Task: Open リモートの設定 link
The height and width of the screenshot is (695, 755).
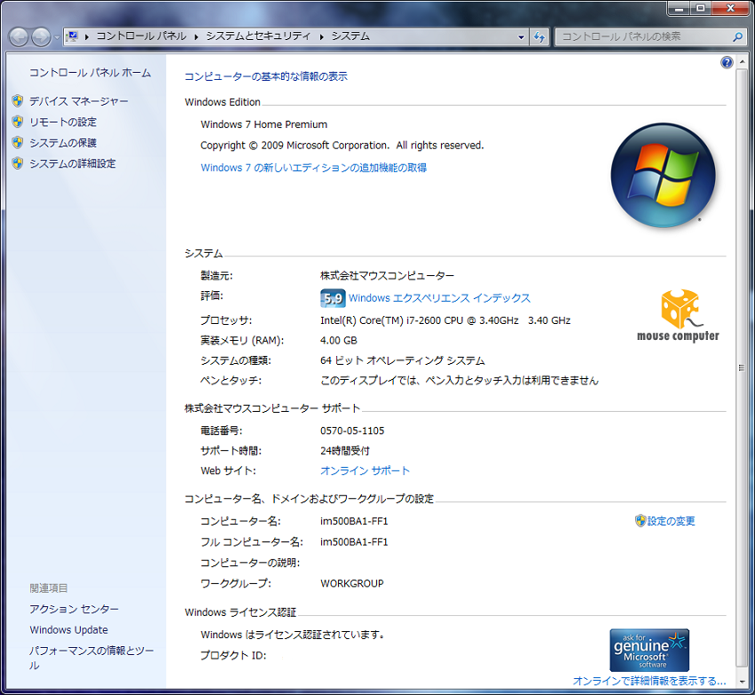Action: (x=63, y=122)
